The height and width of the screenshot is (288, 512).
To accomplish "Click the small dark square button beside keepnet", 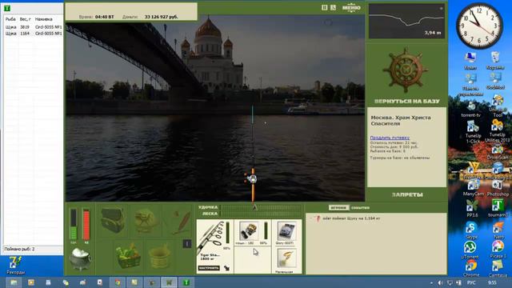I will coord(186,243).
